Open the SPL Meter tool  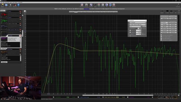click(86, 5)
